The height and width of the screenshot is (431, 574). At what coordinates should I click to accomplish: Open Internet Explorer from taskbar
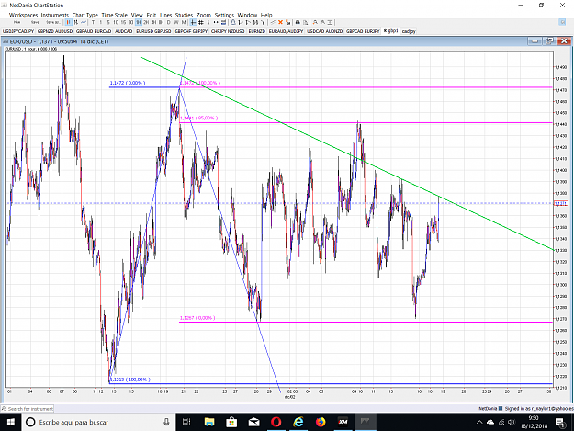click(x=298, y=422)
